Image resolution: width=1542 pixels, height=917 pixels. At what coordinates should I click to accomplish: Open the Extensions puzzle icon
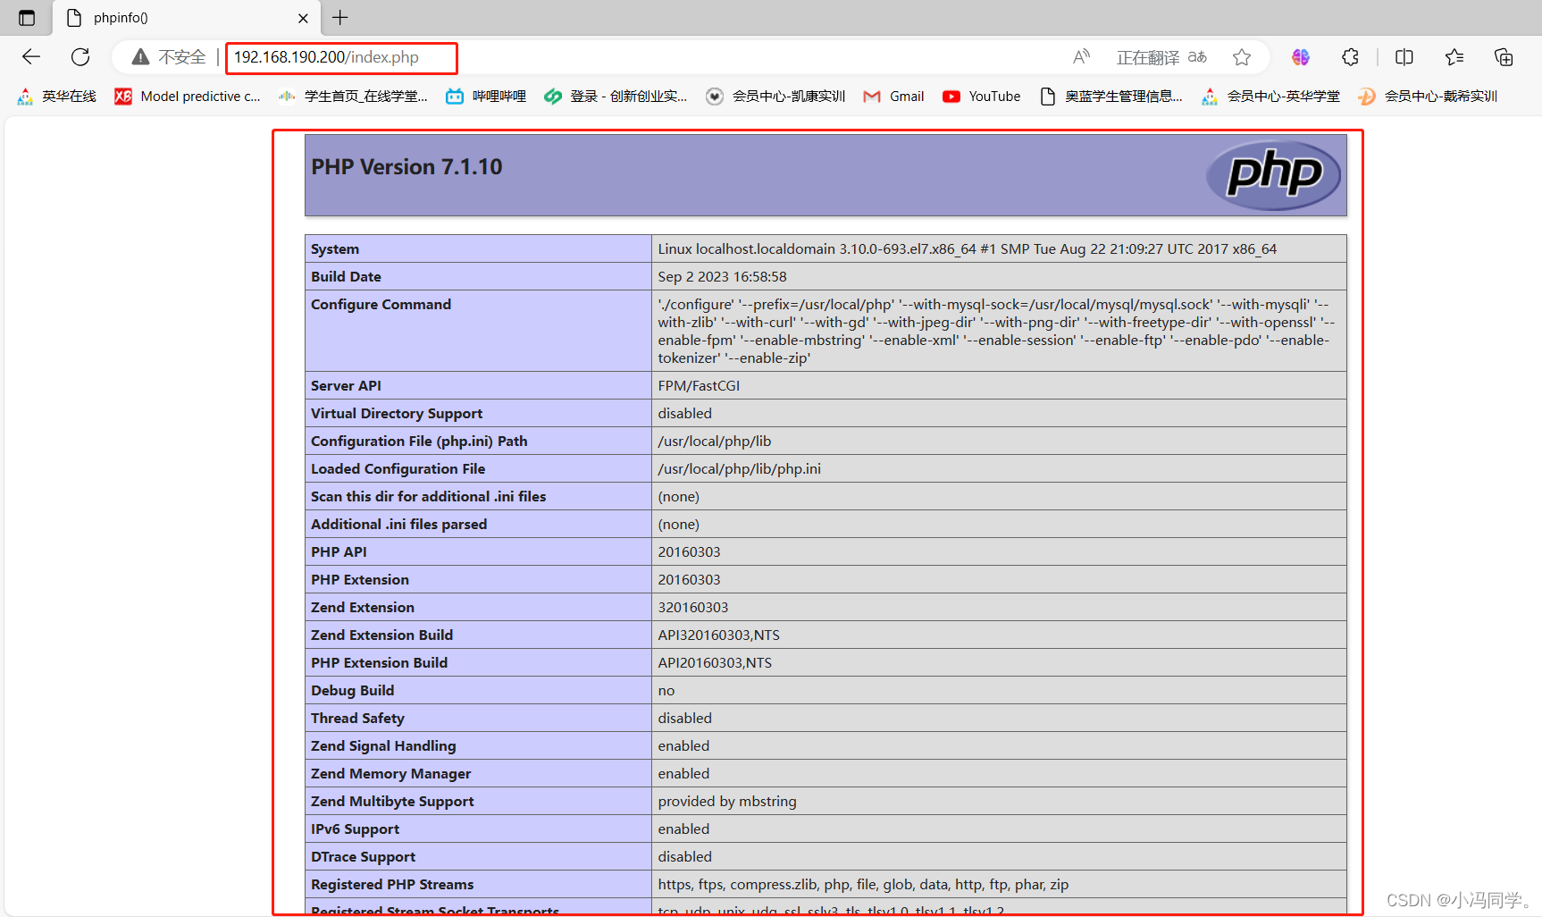point(1351,57)
